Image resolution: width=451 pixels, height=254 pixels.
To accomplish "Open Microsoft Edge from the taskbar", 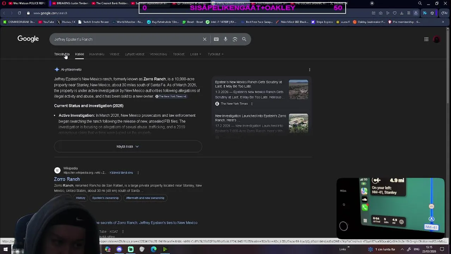I will (154, 249).
